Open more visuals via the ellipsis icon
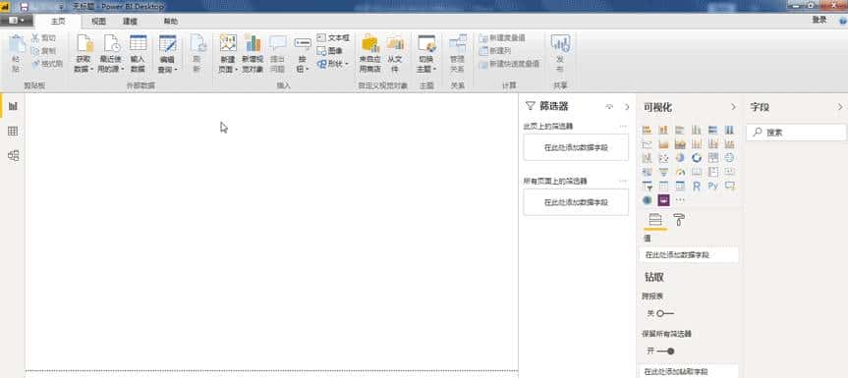848x378 pixels. pos(680,200)
